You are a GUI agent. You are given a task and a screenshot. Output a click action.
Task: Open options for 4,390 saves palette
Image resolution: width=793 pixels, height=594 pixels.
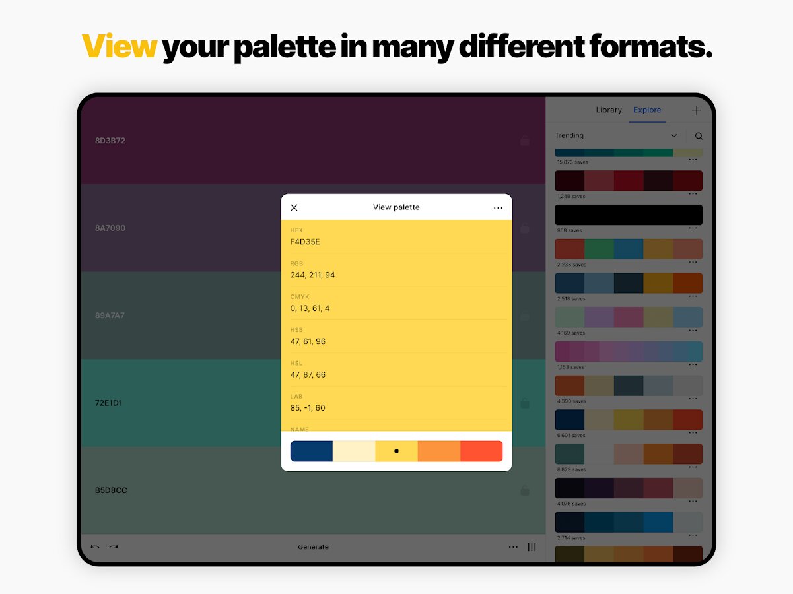(x=693, y=399)
